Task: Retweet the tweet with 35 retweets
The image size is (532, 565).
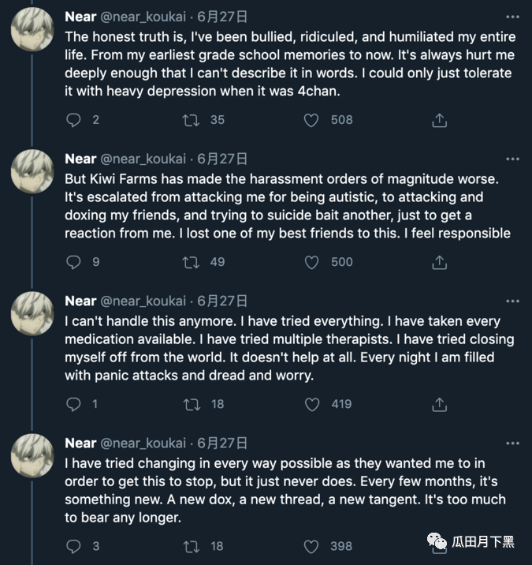Action: pos(192,120)
